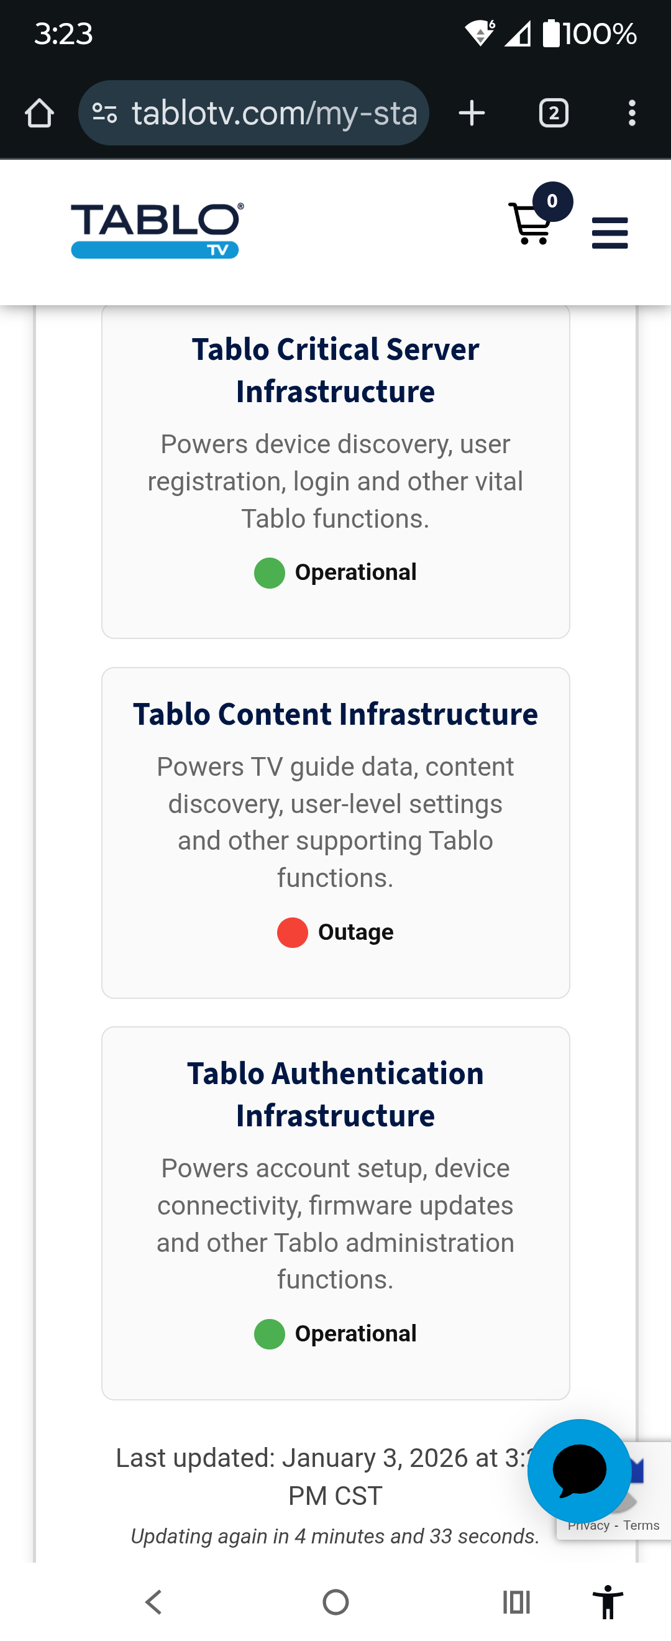
Task: Tap the cart item count badge
Action: (552, 201)
